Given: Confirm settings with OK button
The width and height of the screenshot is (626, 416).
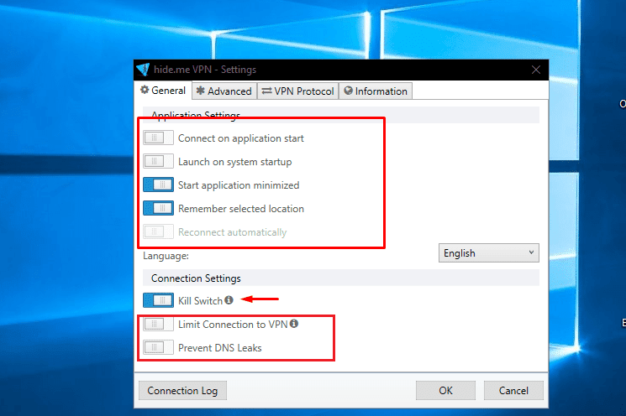Looking at the screenshot, I should click(x=445, y=391).
